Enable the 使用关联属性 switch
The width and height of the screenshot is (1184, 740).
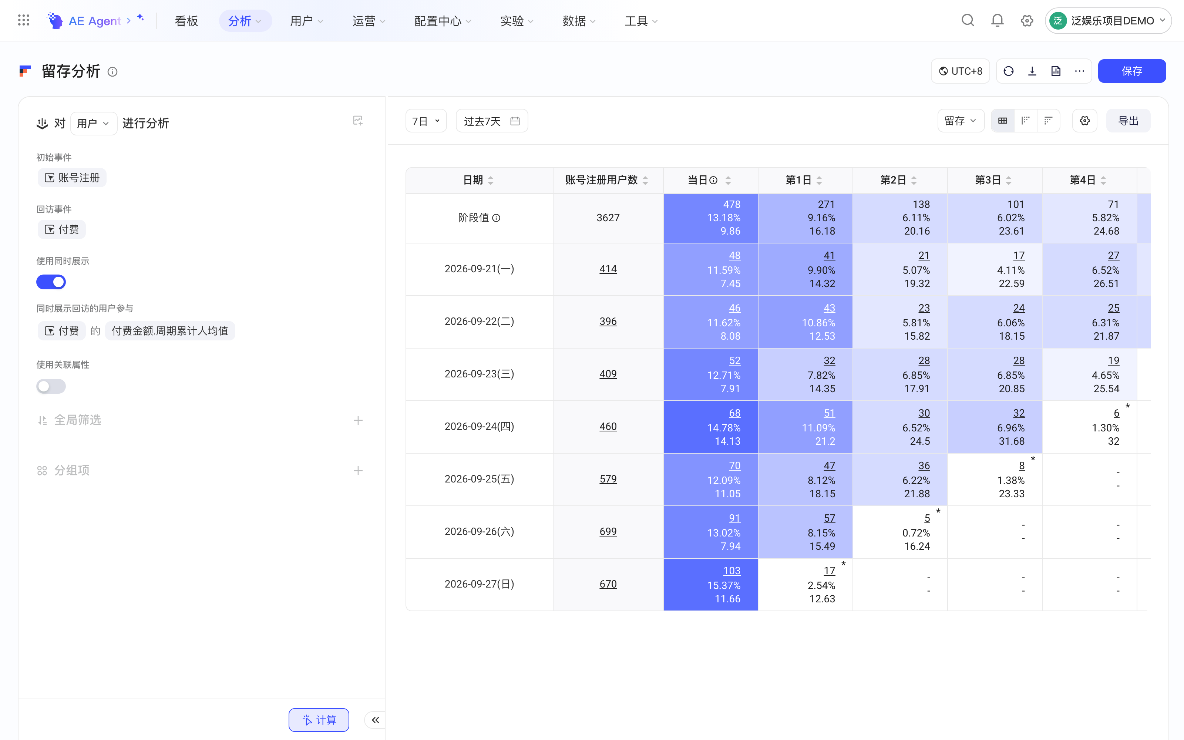(51, 386)
